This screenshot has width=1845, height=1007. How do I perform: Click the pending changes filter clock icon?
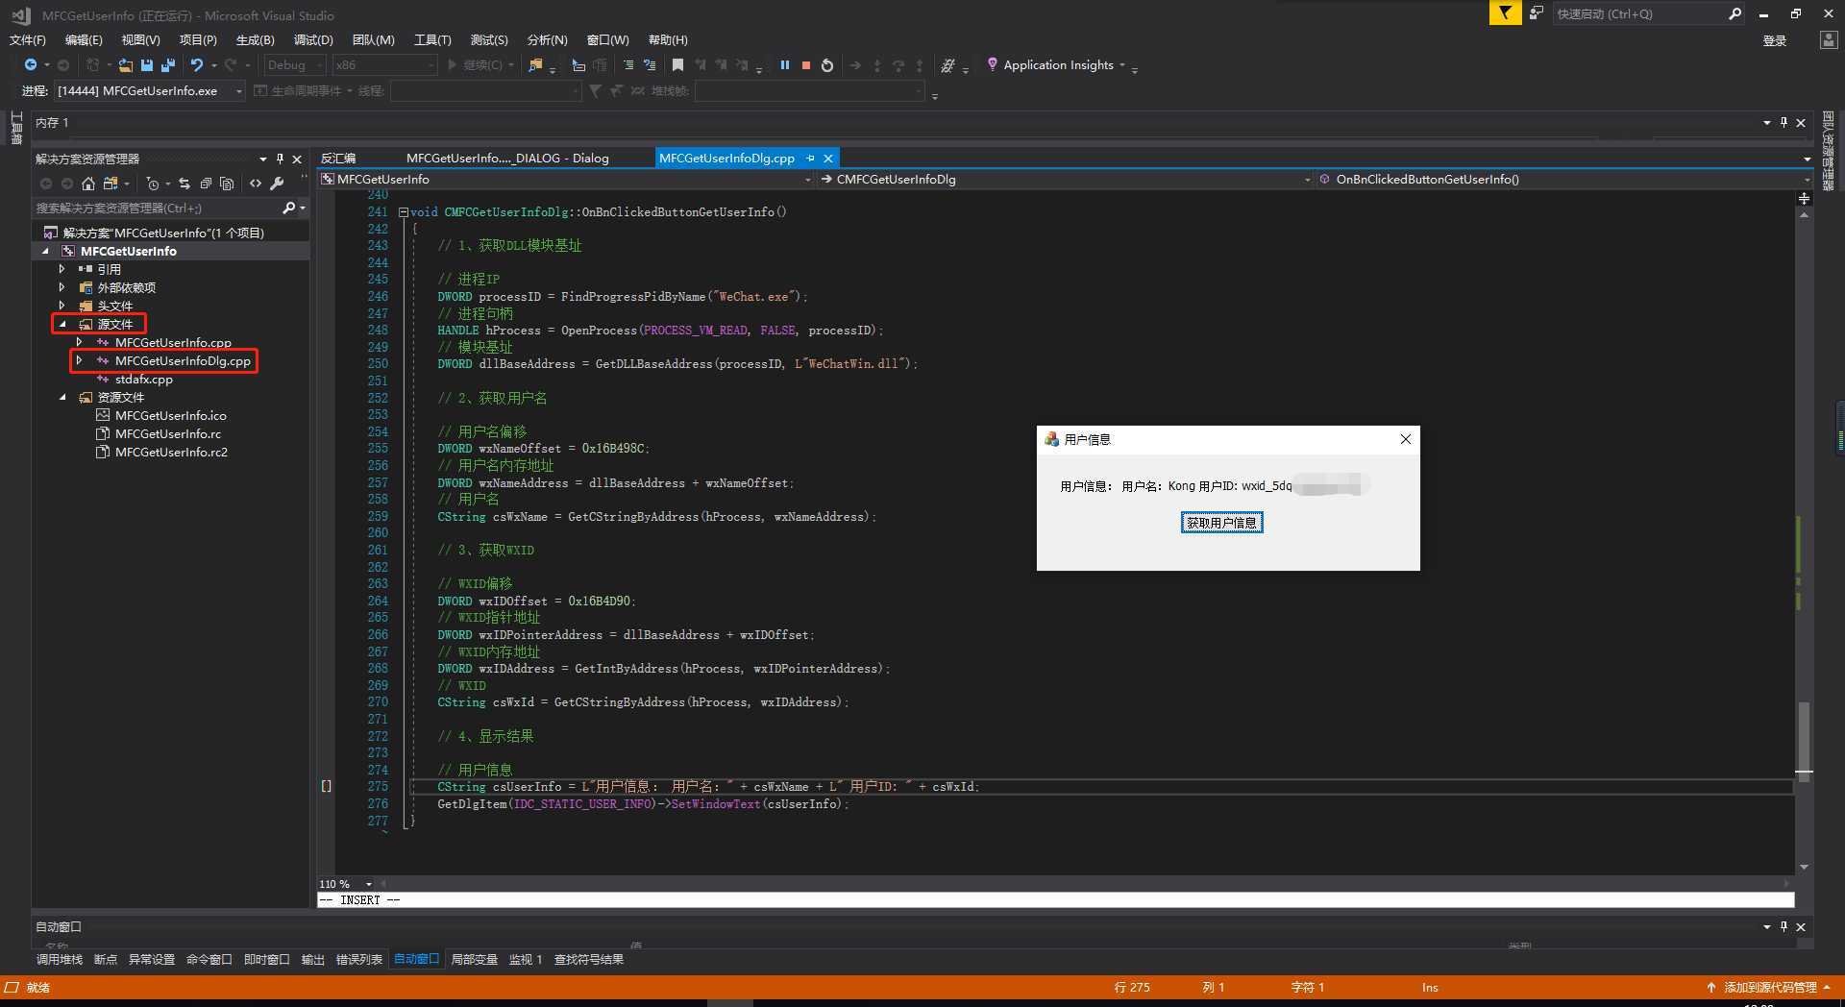click(x=152, y=183)
